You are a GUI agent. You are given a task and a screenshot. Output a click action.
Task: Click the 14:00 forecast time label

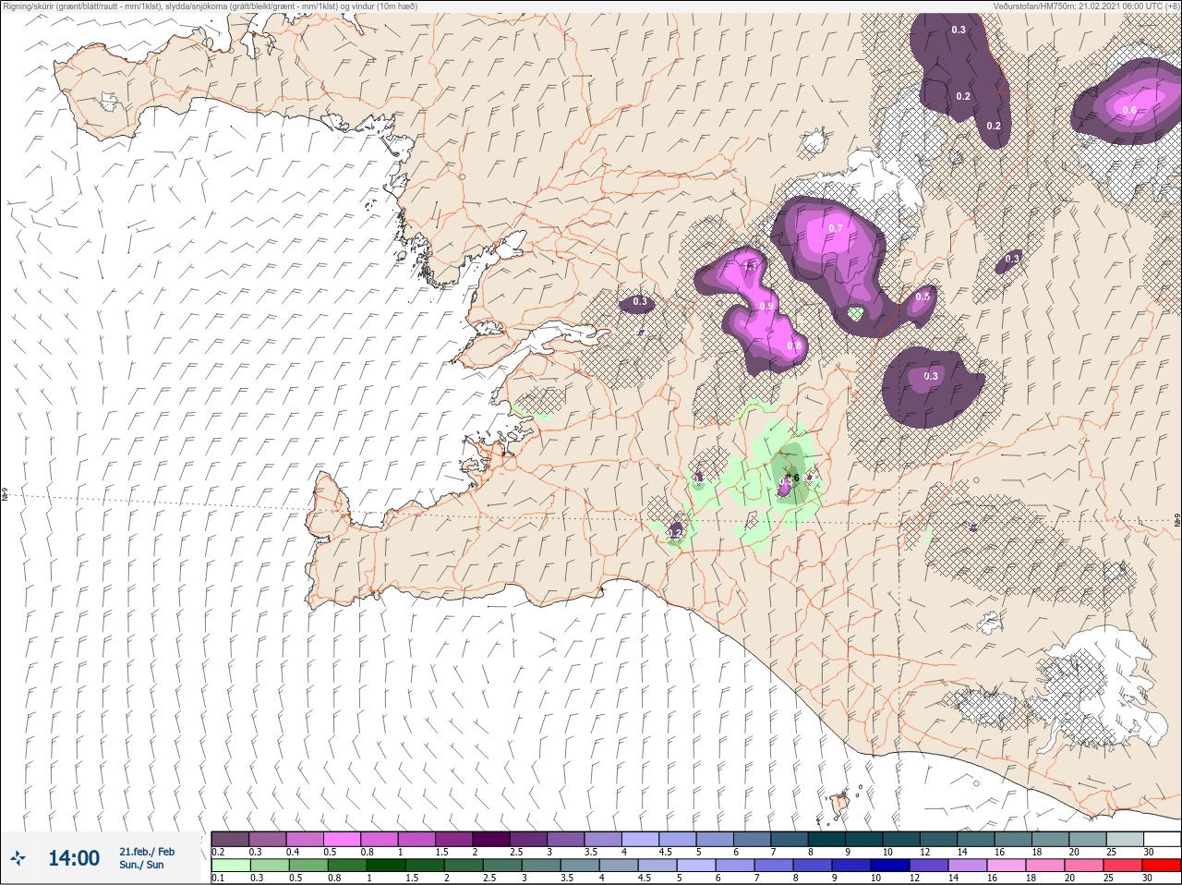pos(74,858)
